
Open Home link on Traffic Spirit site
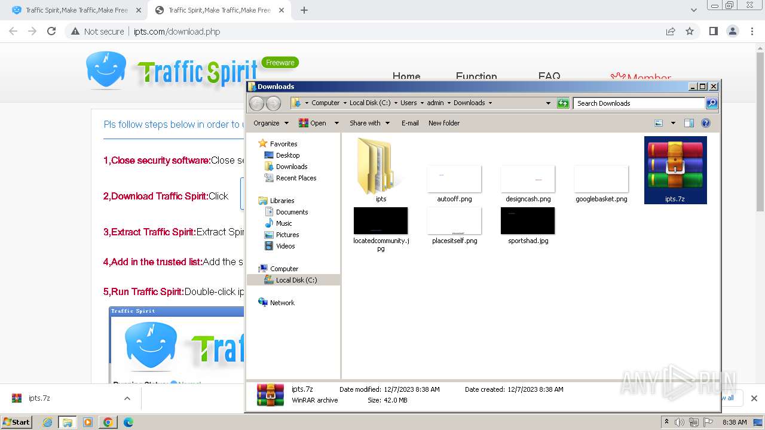[406, 76]
